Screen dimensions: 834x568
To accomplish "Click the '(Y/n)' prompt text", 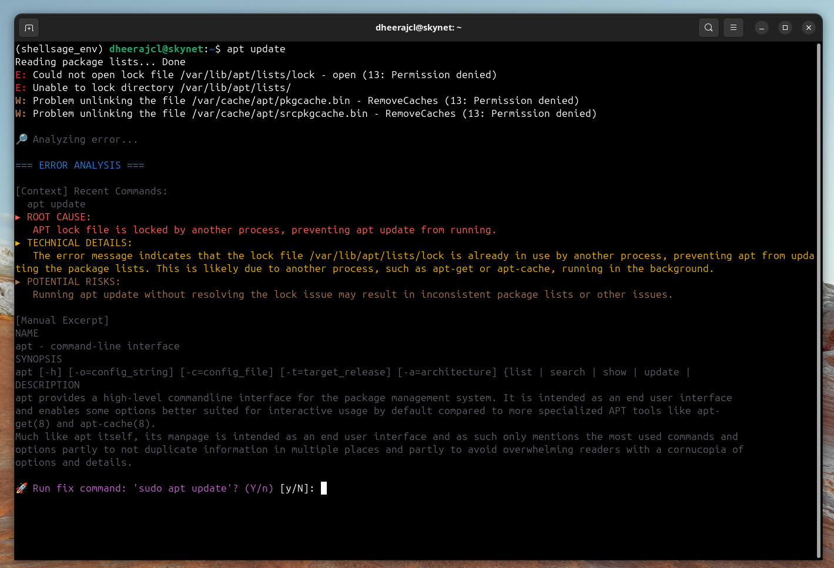I will tap(259, 489).
